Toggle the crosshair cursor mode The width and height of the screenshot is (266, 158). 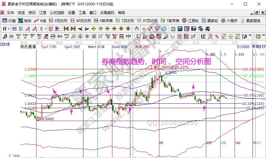click(x=144, y=29)
